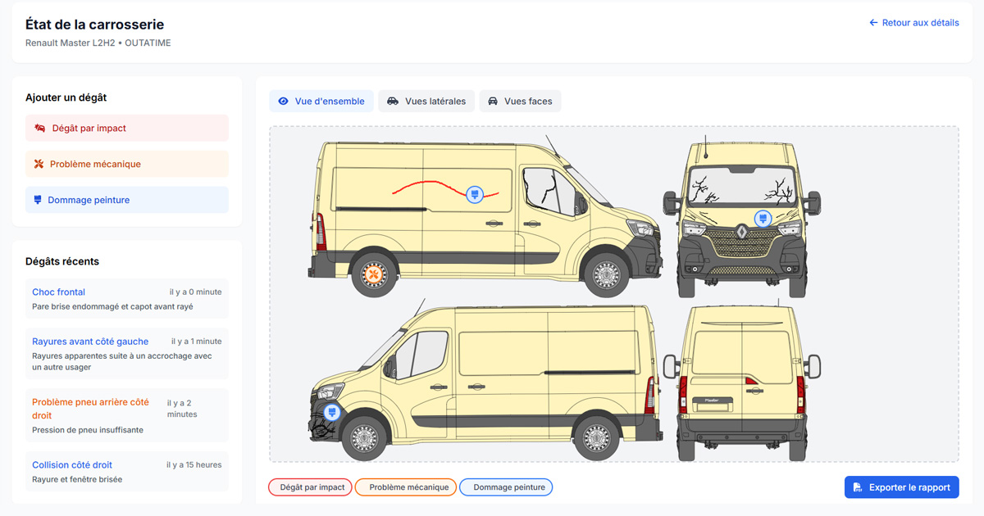Click the document icon in Exporter le rapport button
Image resolution: width=984 pixels, height=516 pixels.
click(x=858, y=487)
